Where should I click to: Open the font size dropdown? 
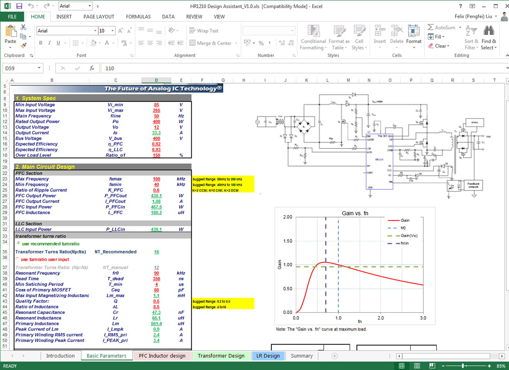[113, 31]
